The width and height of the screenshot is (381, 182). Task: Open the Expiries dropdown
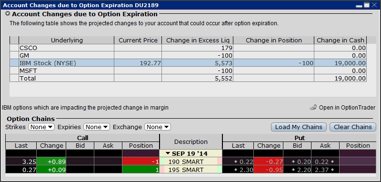(97, 127)
